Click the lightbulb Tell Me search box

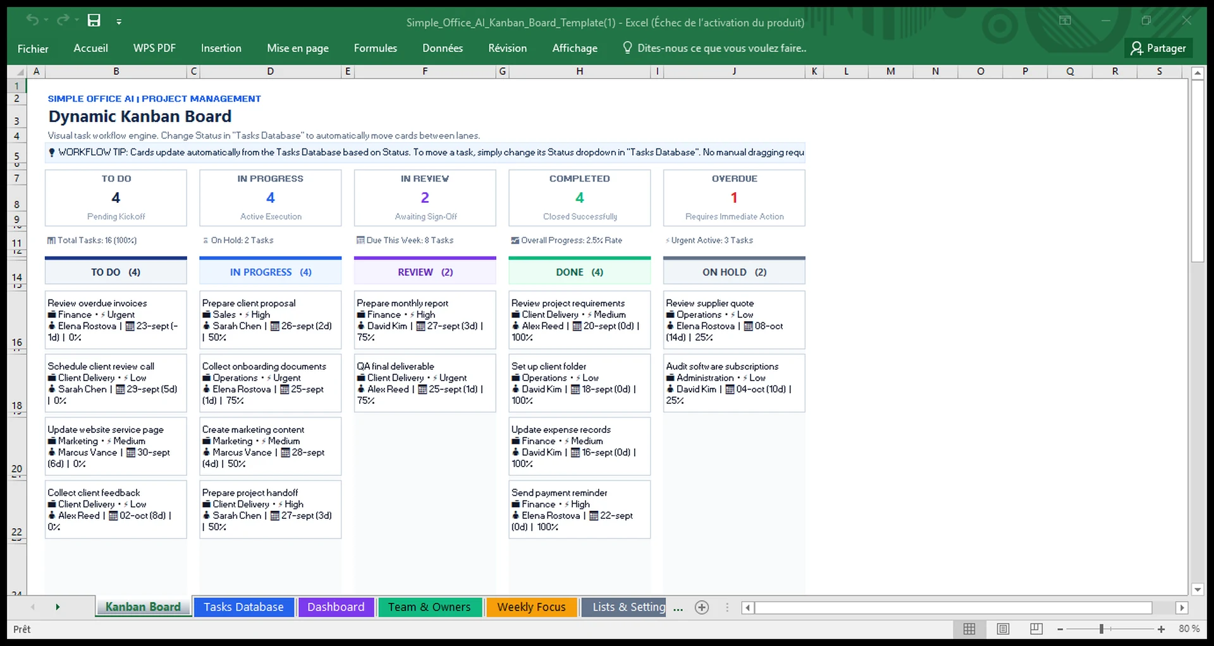tap(714, 48)
